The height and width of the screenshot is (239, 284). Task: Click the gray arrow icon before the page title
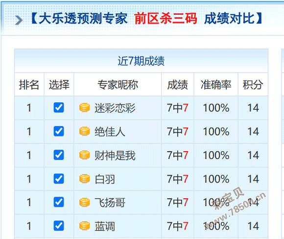tap(19, 20)
